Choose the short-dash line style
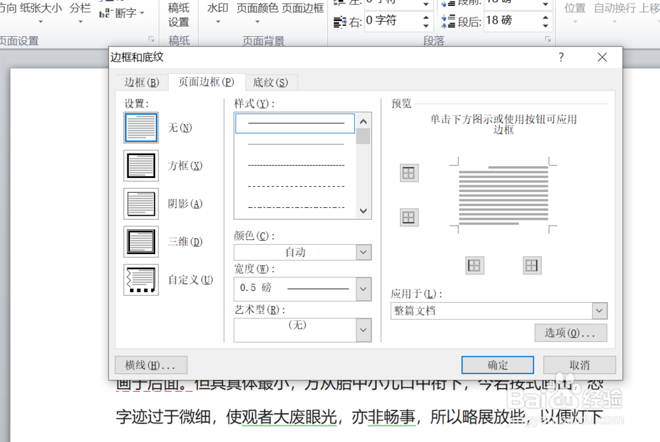Image resolution: width=660 pixels, height=442 pixels. 295,166
